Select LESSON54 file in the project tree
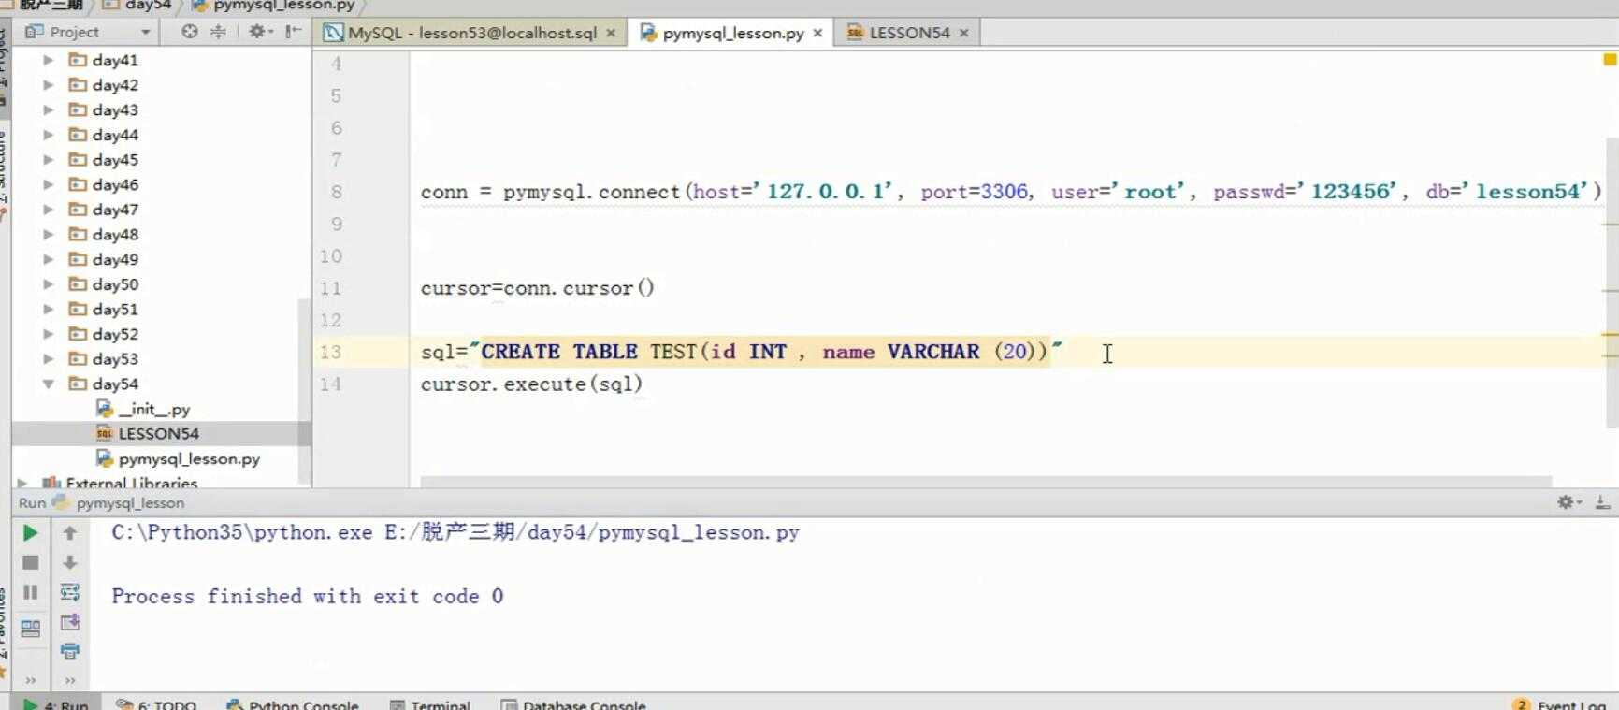 tap(158, 433)
